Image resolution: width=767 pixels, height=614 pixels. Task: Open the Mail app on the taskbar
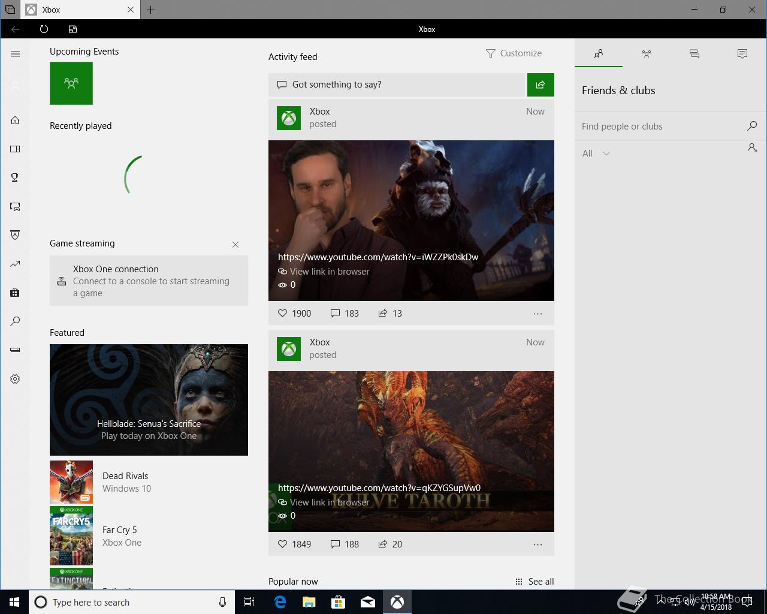click(368, 602)
